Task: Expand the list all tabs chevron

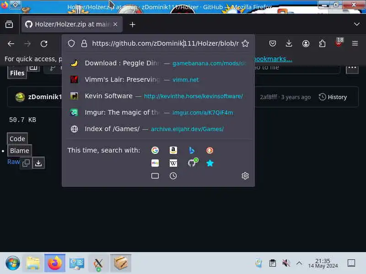Action: point(357,24)
